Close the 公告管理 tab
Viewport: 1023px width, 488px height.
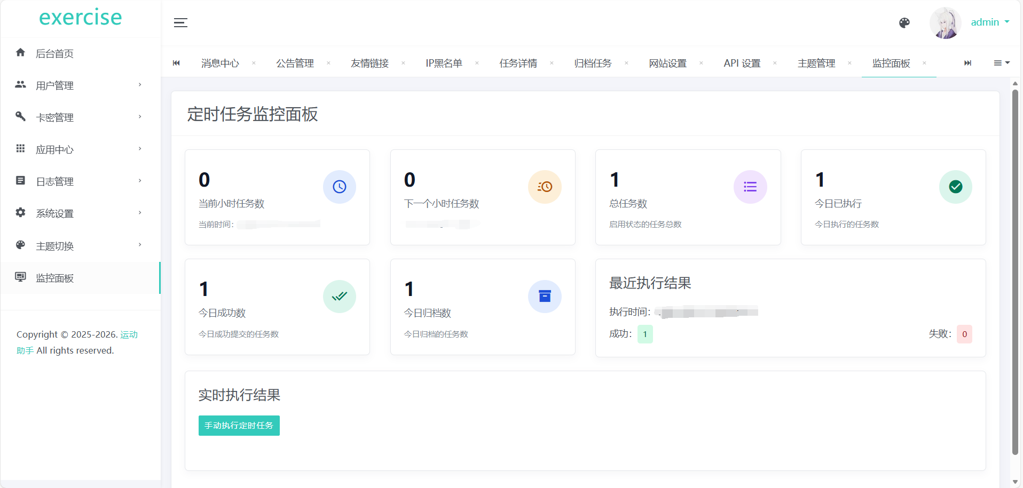click(x=328, y=63)
